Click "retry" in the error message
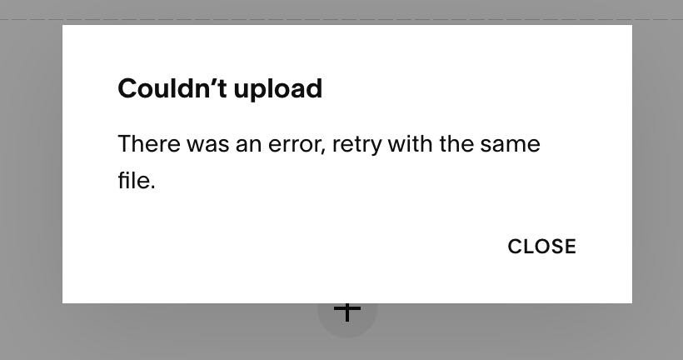Viewport: 683px width, 360px height. click(356, 145)
